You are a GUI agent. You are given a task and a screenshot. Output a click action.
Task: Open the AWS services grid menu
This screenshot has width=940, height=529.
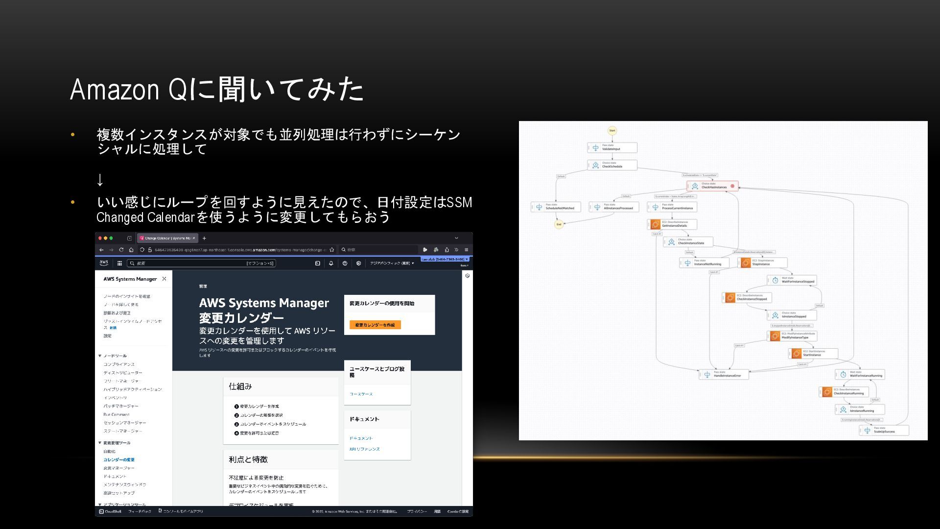pyautogui.click(x=119, y=263)
